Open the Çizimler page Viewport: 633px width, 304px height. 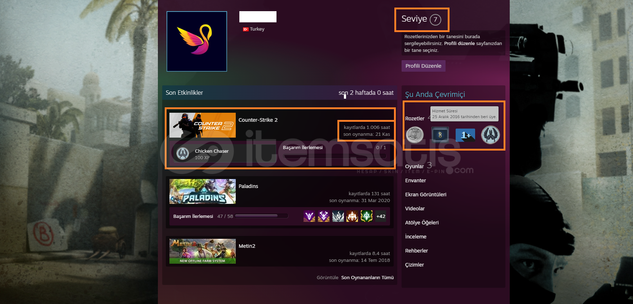coord(415,265)
